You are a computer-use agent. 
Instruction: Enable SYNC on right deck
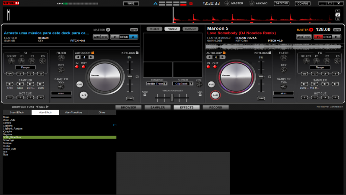261,98
